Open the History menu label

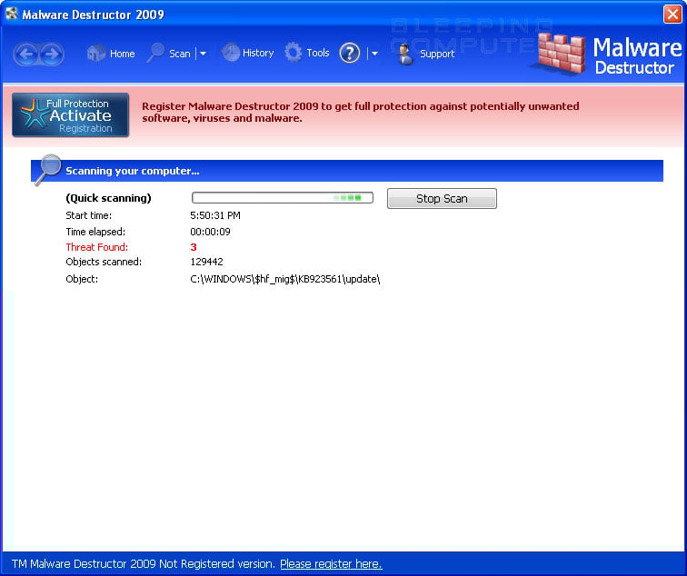[258, 53]
